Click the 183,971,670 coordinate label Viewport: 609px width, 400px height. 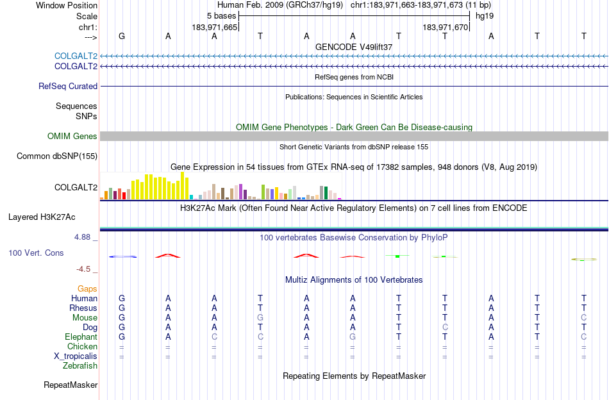click(x=445, y=27)
